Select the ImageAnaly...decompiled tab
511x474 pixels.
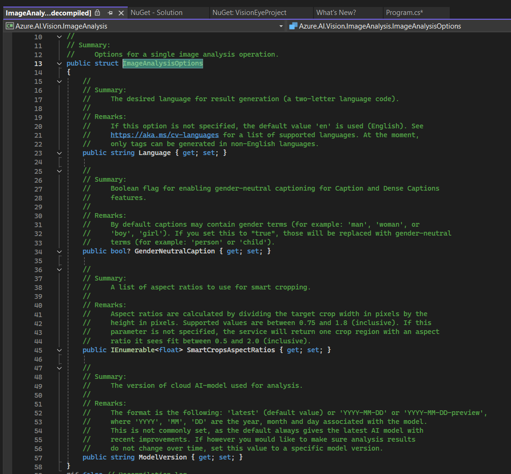(49, 13)
